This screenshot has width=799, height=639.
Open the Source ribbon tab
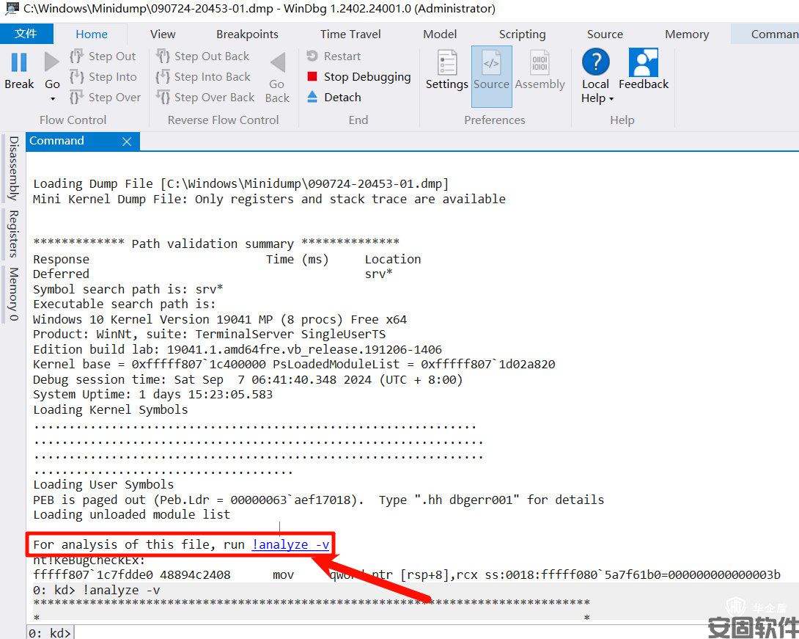pyautogui.click(x=605, y=34)
